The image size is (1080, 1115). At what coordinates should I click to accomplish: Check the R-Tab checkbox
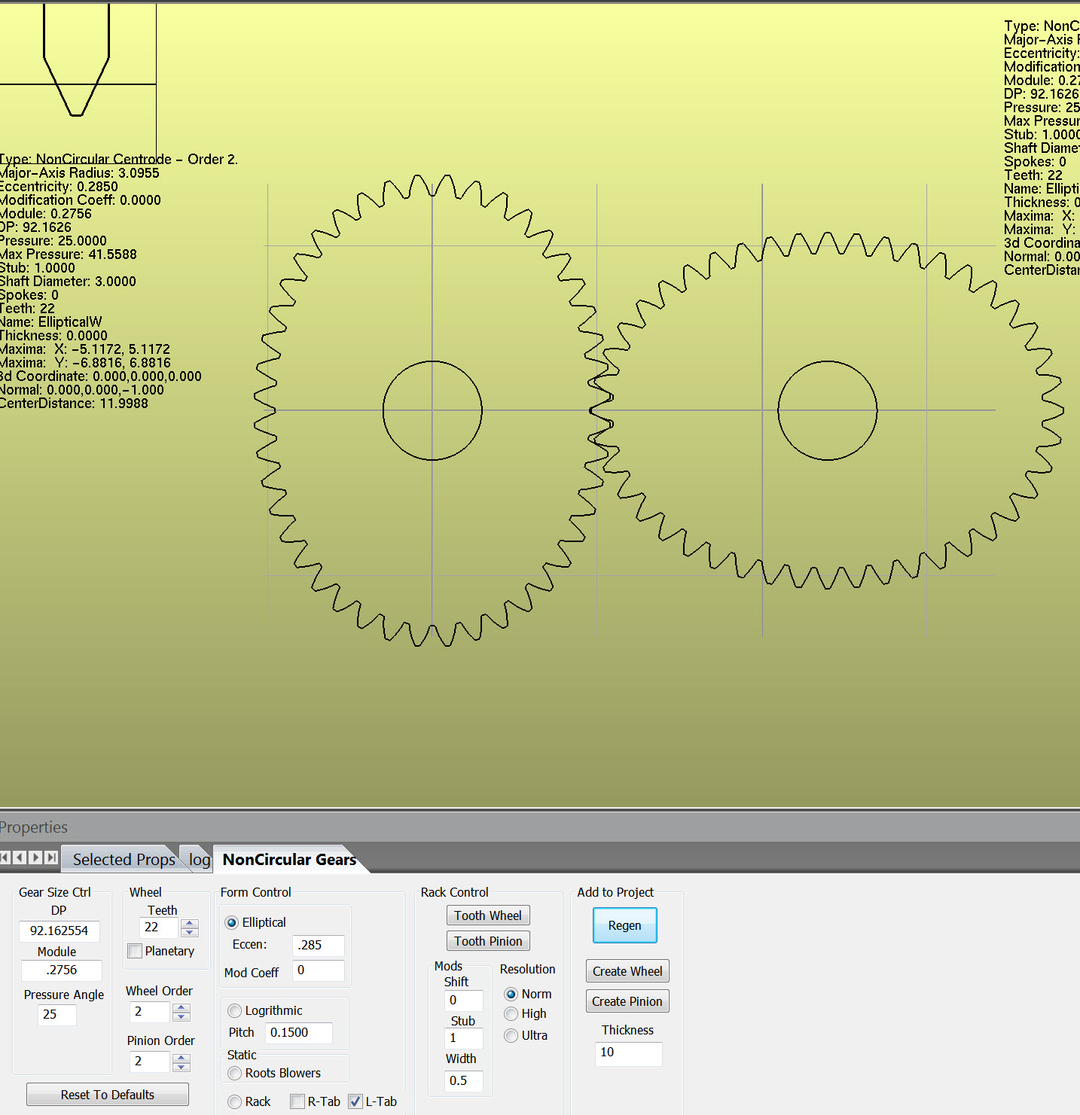point(297,1101)
